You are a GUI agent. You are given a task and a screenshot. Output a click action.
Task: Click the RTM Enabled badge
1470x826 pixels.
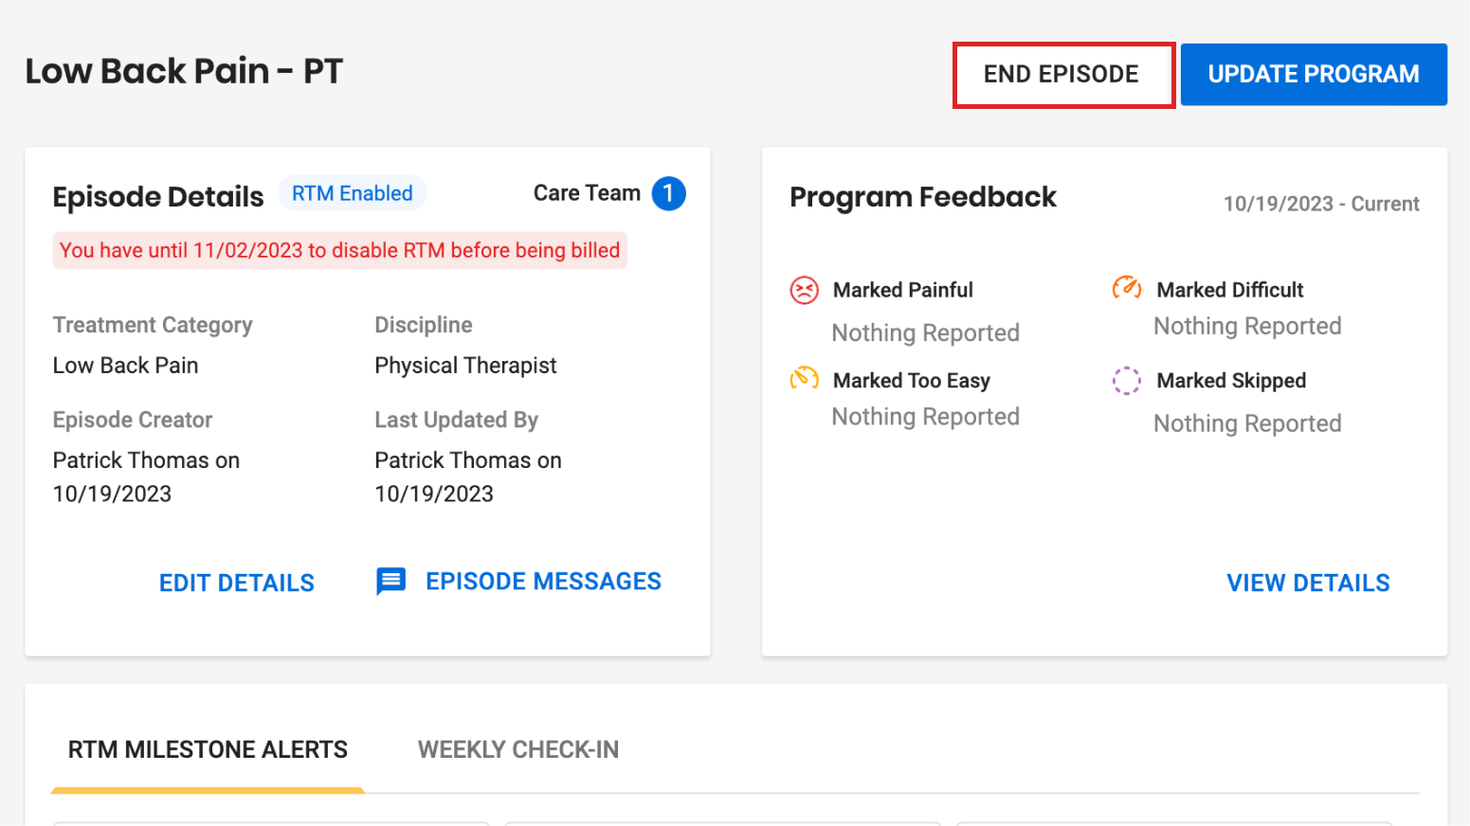[x=353, y=193]
